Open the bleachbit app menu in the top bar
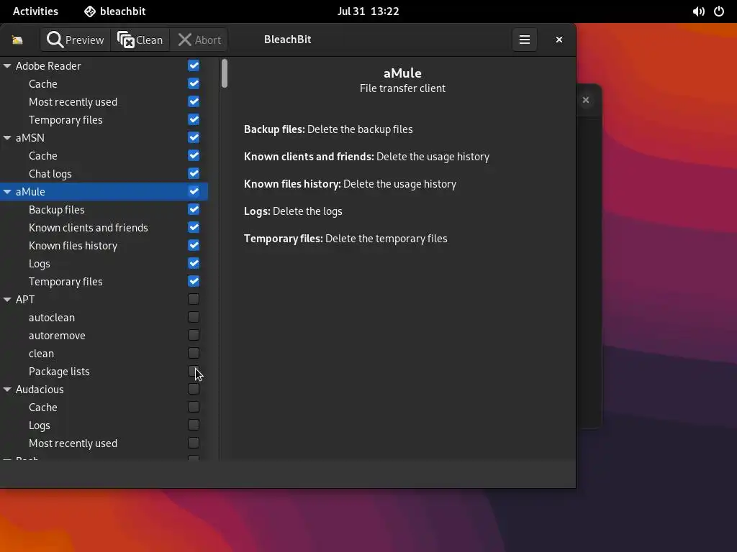The height and width of the screenshot is (552, 737). coord(115,11)
